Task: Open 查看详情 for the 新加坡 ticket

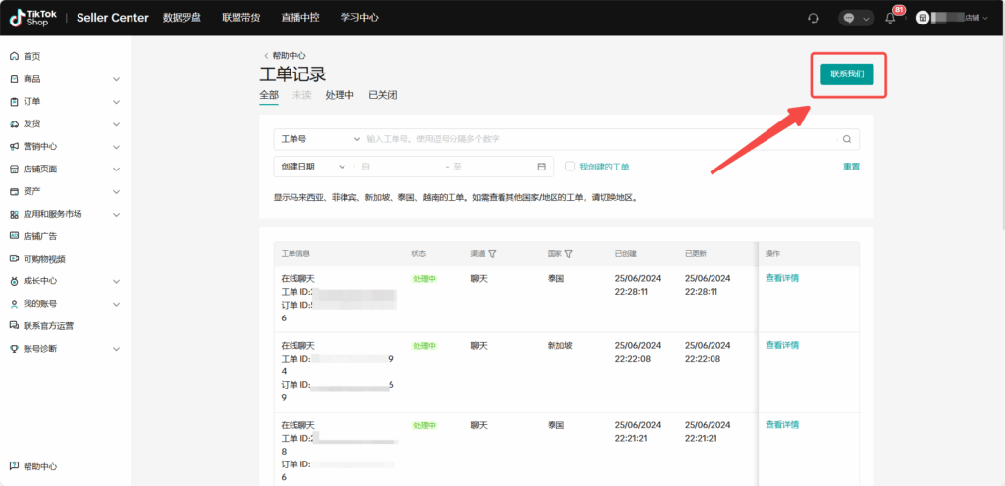Action: point(782,345)
